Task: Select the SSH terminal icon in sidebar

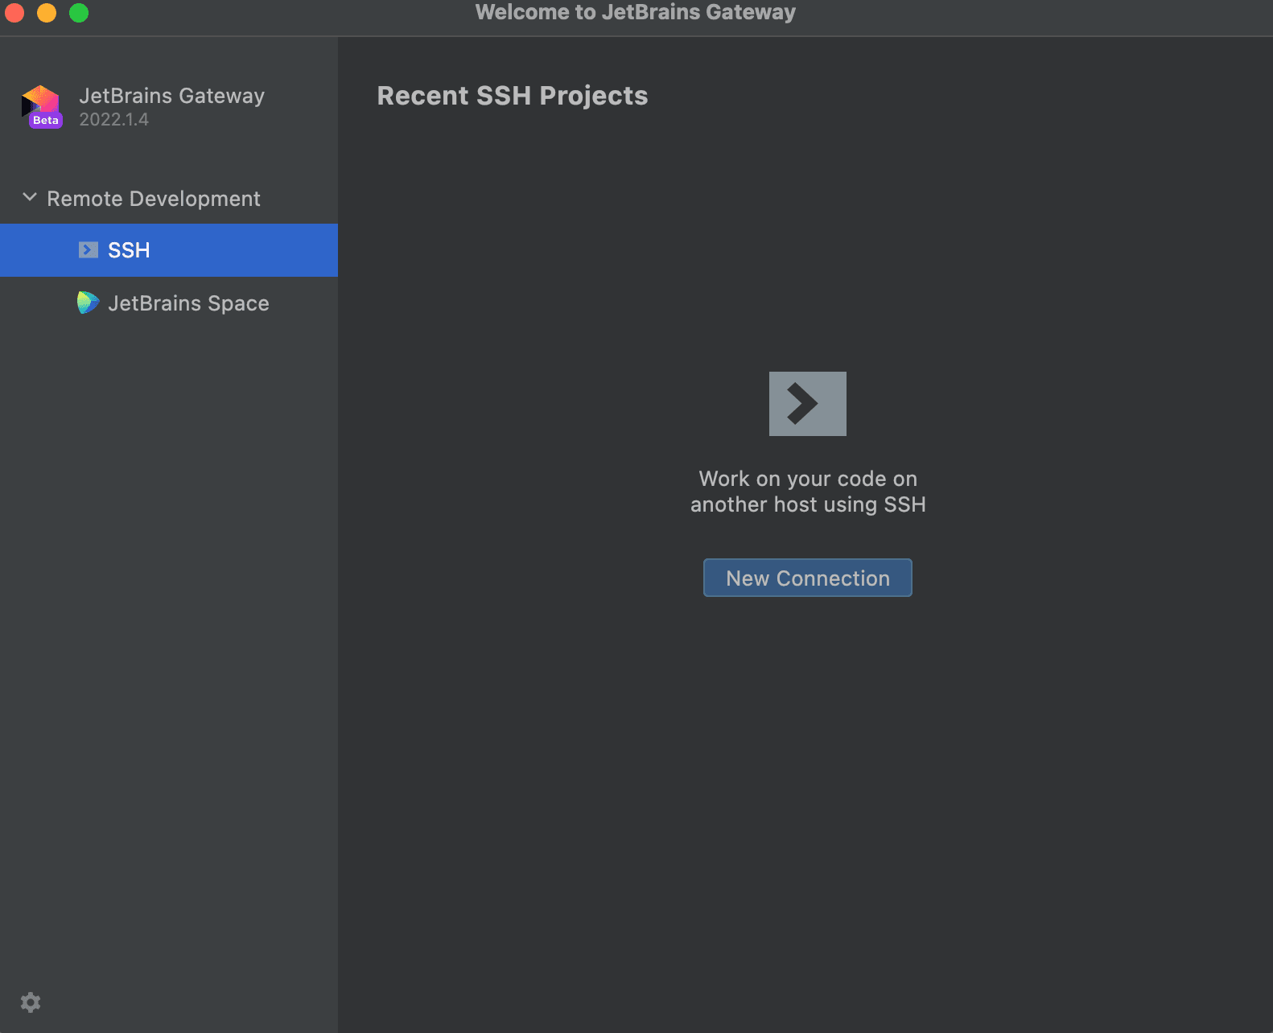Action: (89, 250)
